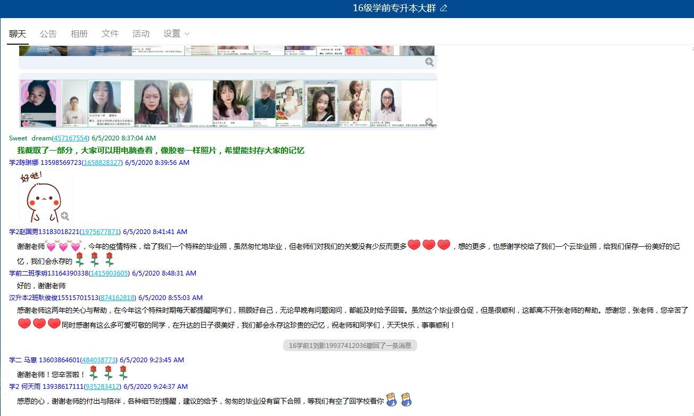Click the account link 1415903605

109,273
